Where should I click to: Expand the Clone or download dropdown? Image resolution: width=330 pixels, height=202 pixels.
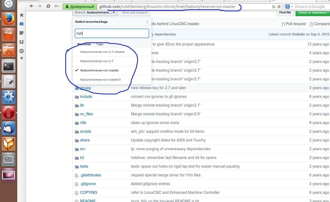[313, 12]
